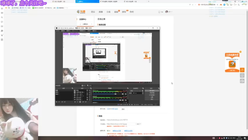Move selected scene up in scenes panel
The image size is (248, 140).
[62, 102]
